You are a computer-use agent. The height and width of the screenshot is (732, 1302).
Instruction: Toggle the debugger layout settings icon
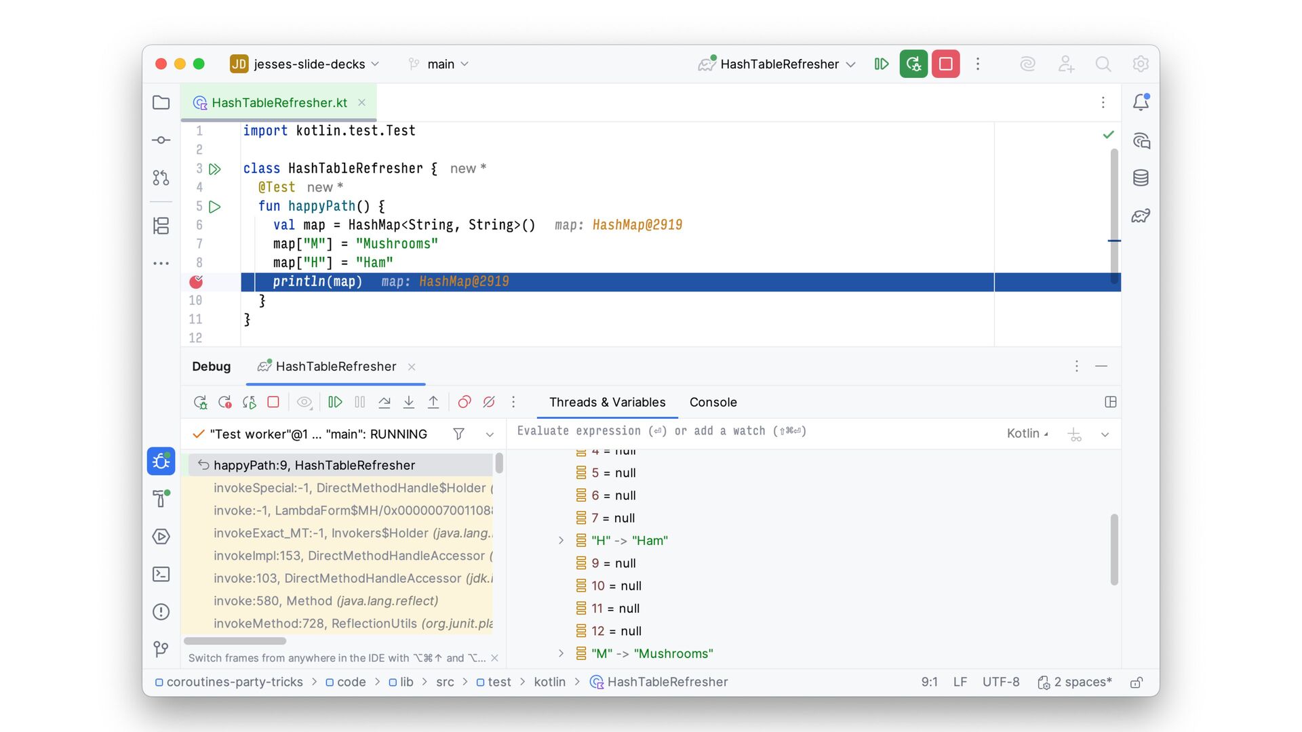click(x=1111, y=402)
